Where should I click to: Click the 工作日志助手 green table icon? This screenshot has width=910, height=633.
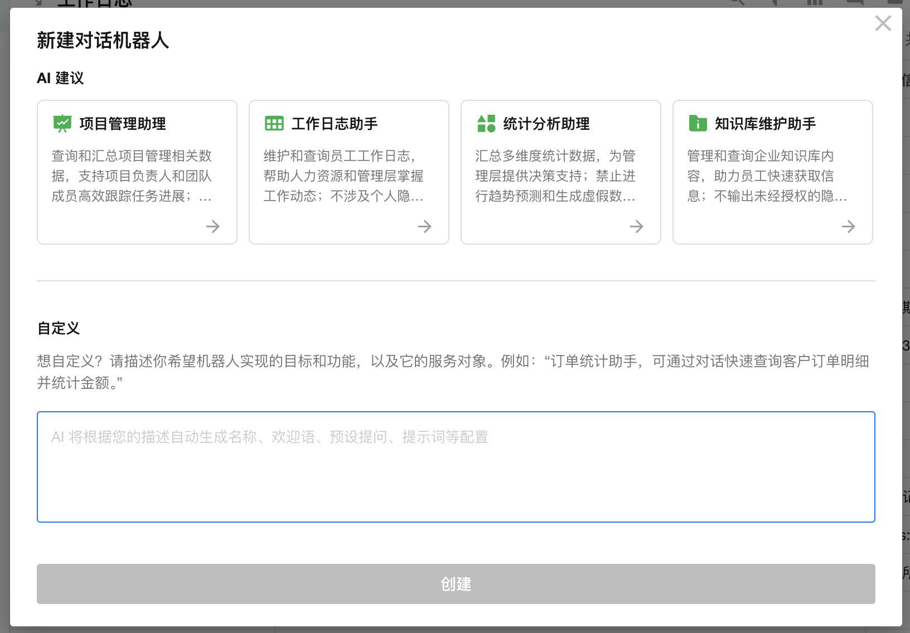(274, 123)
